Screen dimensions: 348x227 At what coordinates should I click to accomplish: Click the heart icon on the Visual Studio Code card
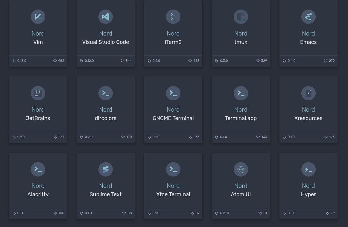pyautogui.click(x=122, y=61)
